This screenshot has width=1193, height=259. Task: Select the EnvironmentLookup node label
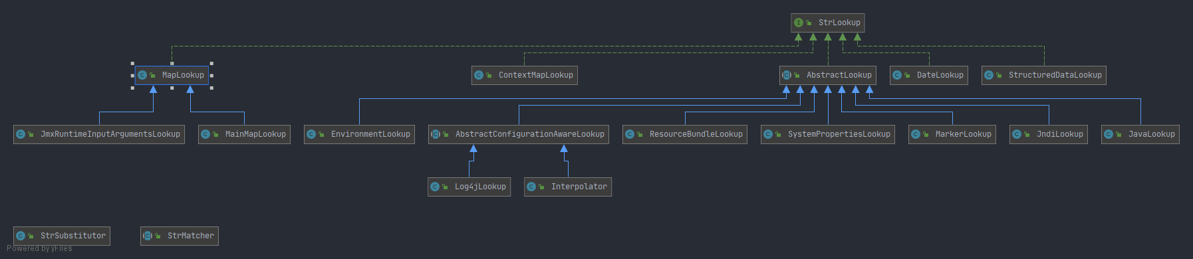pyautogui.click(x=370, y=134)
